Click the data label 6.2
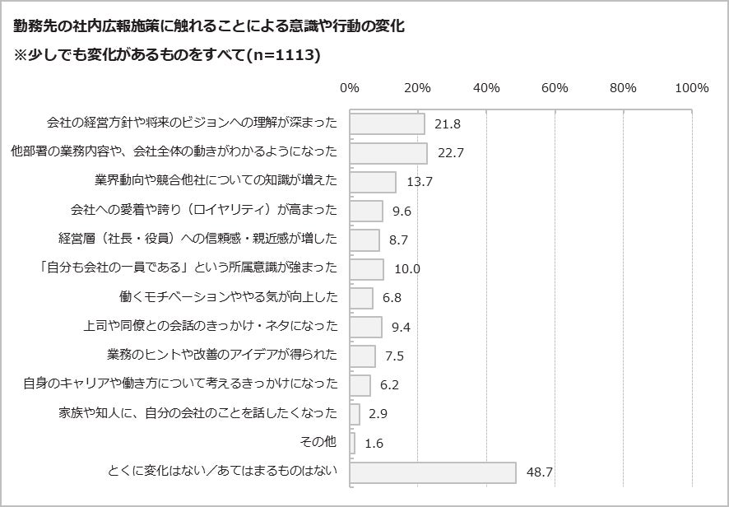Image resolution: width=729 pixels, height=507 pixels. click(x=390, y=385)
